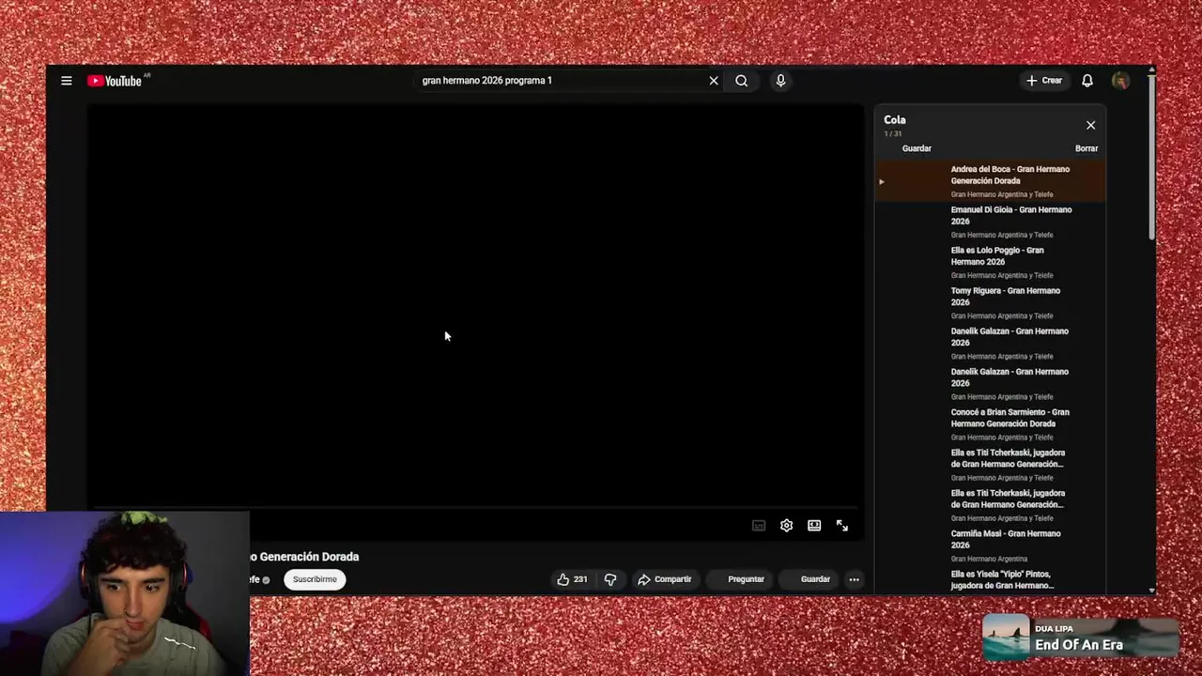Play queue item Emanuel Di Gioia

click(991, 222)
